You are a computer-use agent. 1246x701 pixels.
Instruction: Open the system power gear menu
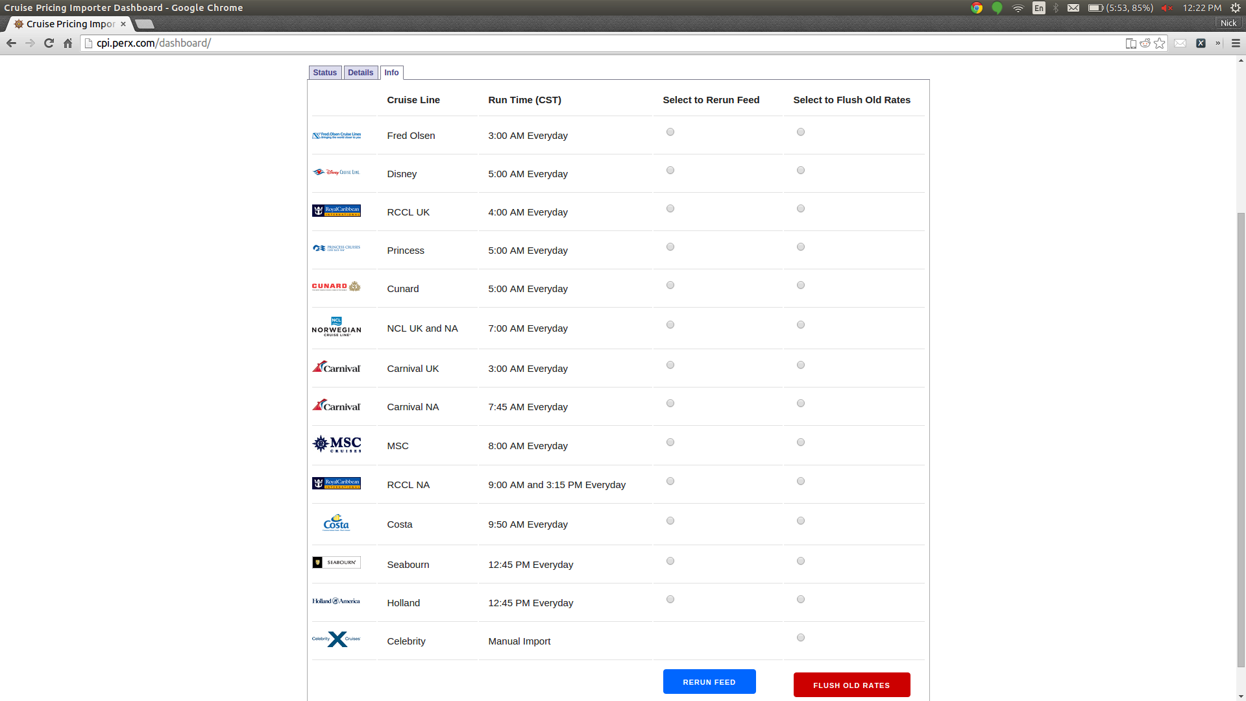click(x=1236, y=8)
